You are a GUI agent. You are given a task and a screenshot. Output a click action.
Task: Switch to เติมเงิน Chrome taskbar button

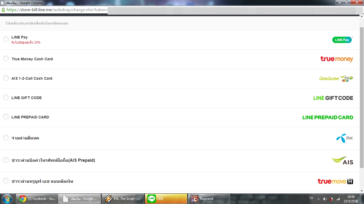point(80,199)
